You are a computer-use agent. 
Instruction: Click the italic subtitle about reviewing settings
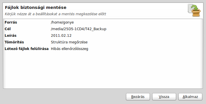click(x=56, y=14)
